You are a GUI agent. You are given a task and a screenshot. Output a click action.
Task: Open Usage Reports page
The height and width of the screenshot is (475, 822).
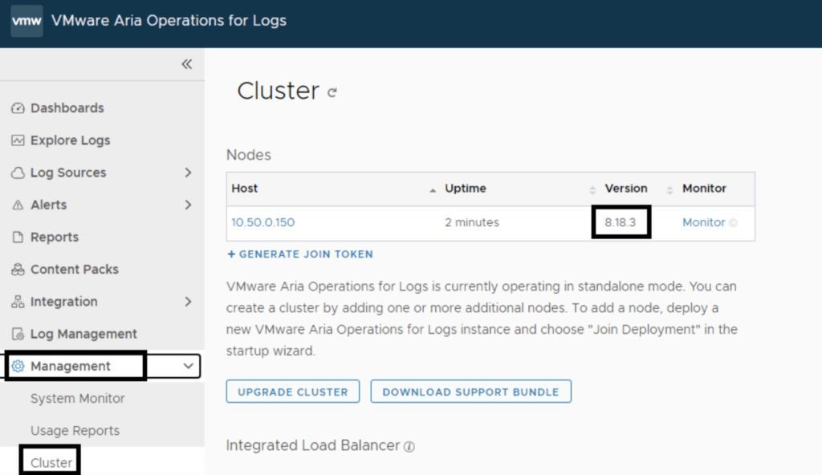click(75, 430)
